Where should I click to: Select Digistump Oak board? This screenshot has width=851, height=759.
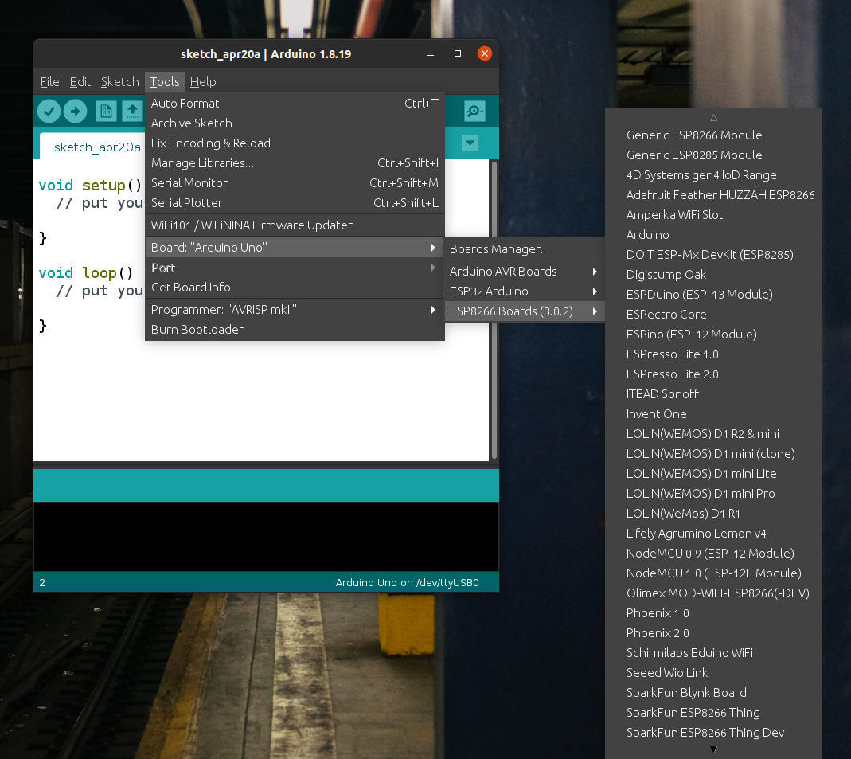coord(714,275)
